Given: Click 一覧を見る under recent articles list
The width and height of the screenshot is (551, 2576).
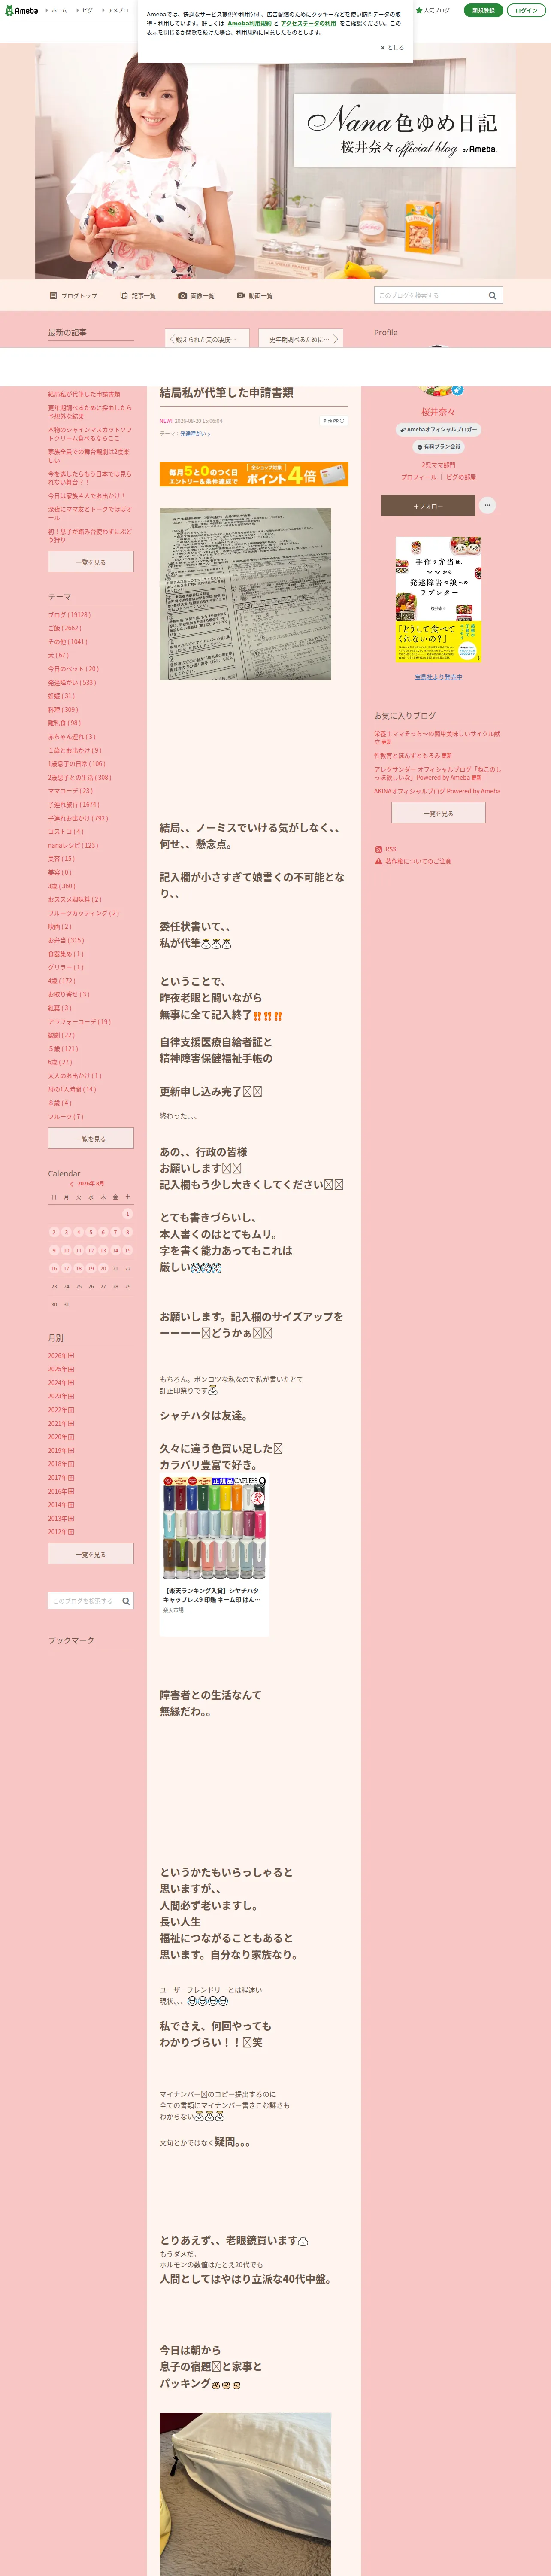Looking at the screenshot, I should [91, 562].
